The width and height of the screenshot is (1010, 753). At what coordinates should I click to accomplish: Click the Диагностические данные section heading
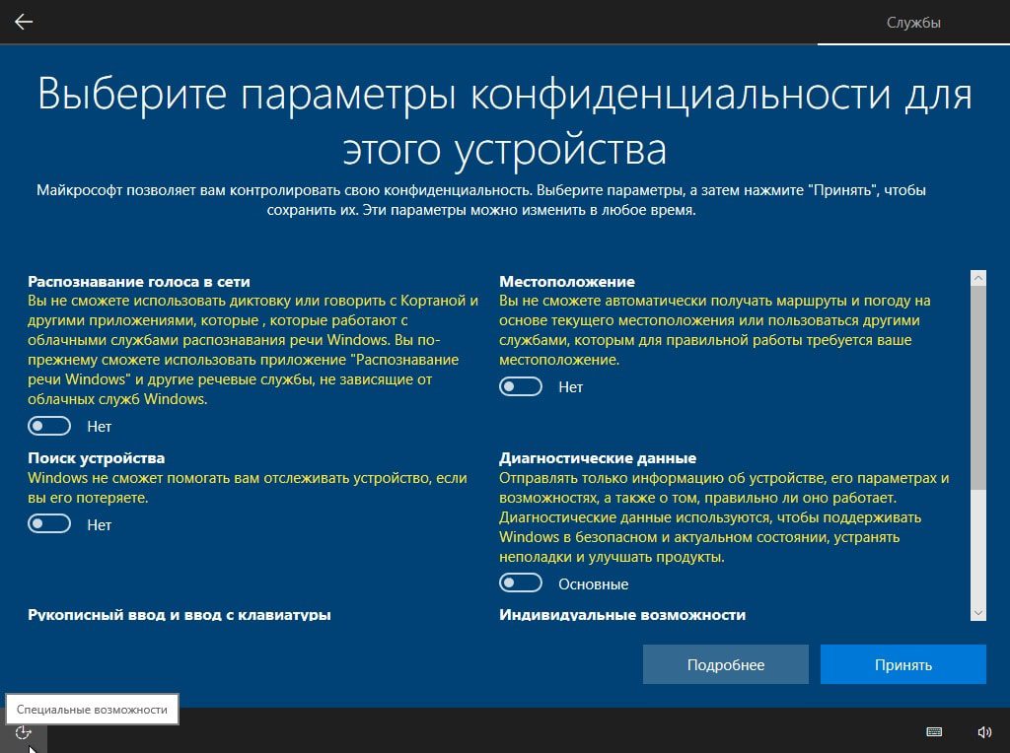pyautogui.click(x=598, y=458)
